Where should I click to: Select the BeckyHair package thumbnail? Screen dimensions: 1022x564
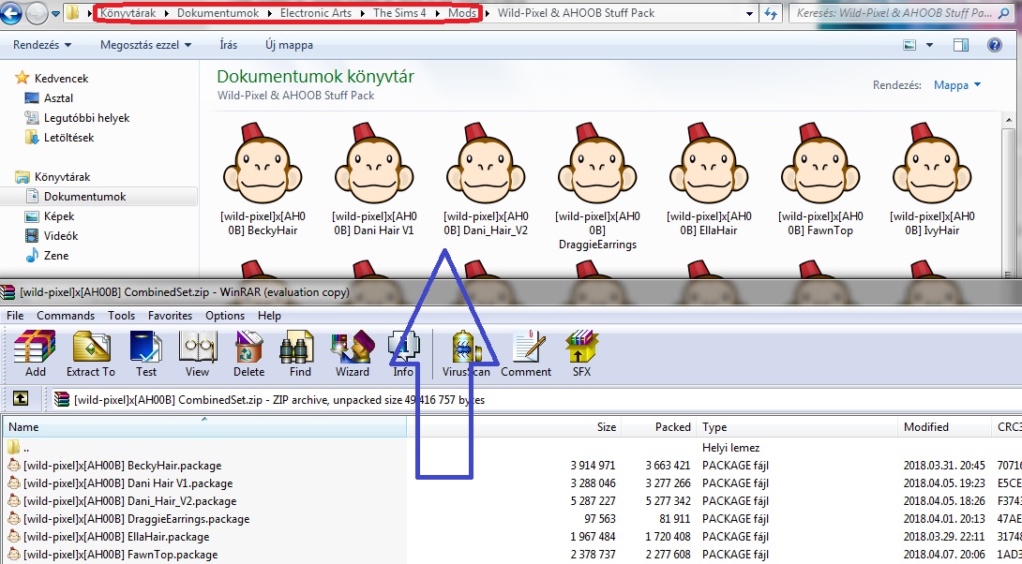pos(263,179)
